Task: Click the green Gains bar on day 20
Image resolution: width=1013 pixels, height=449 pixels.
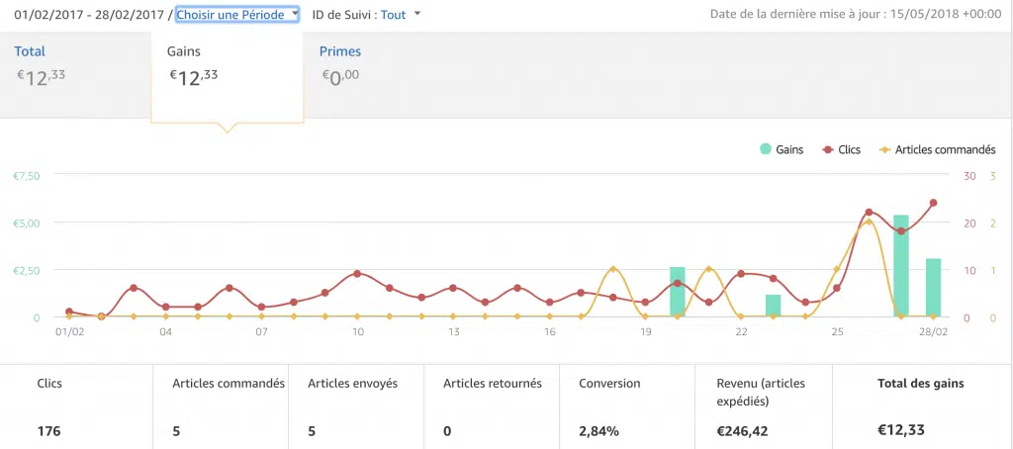Action: click(677, 292)
